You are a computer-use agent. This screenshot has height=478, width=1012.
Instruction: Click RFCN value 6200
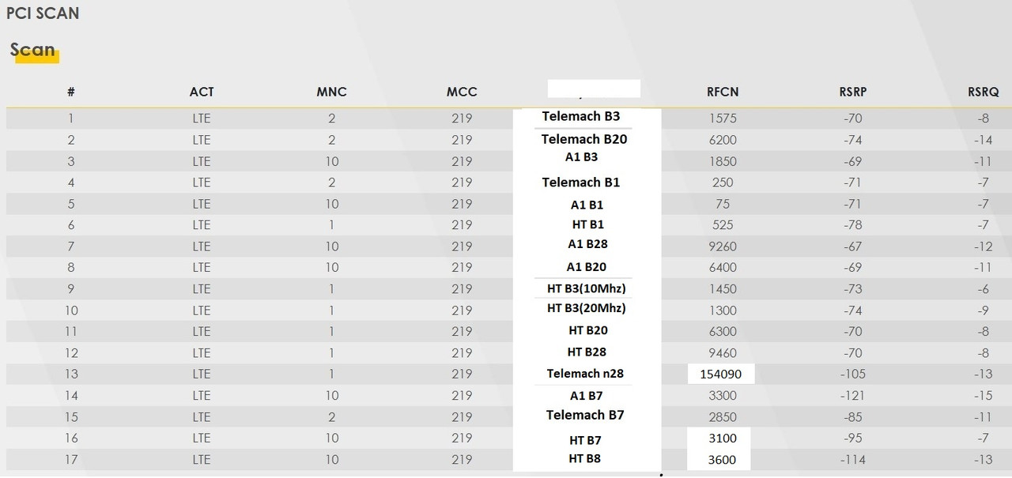click(723, 140)
